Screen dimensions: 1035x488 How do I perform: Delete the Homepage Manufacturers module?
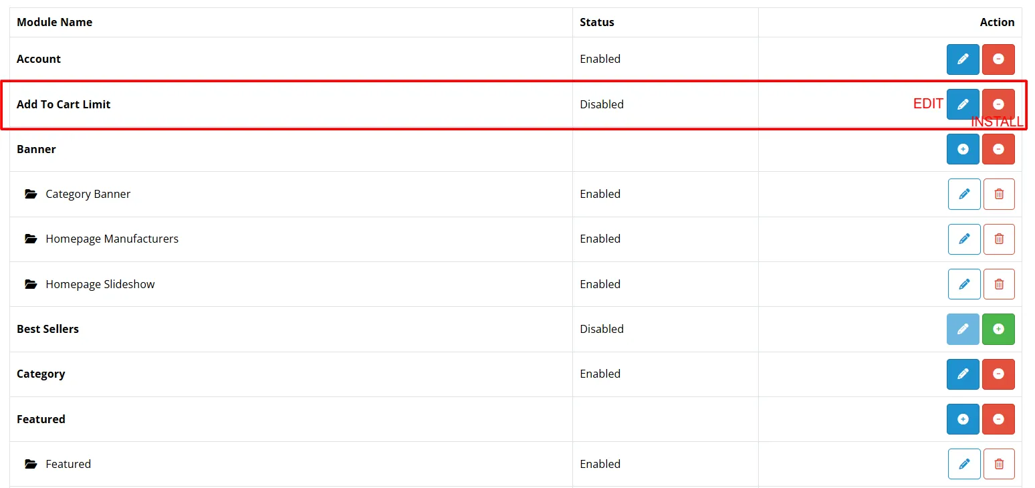(999, 239)
